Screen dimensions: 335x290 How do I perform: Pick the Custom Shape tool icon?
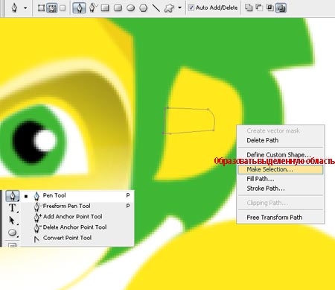coord(169,8)
